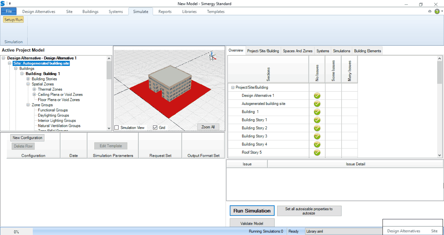Click the green check for Building Story 4
This screenshot has height=235, width=444.
coord(317,144)
